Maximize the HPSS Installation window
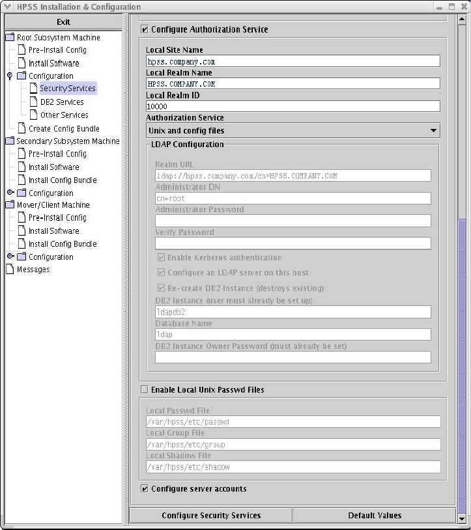The height and width of the screenshot is (530, 471). [x=451, y=7]
